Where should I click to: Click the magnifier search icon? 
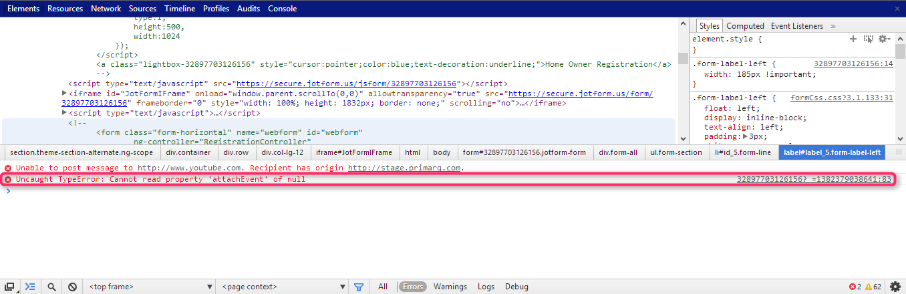51,287
